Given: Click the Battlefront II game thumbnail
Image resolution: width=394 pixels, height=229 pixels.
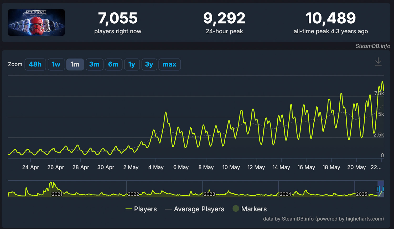Looking at the screenshot, I should (36, 23).
